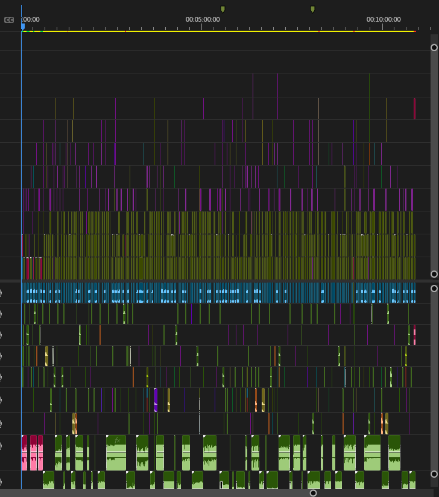The height and width of the screenshot is (497, 439).
Task: Select the blue dialogue audio track clips
Action: point(218,293)
